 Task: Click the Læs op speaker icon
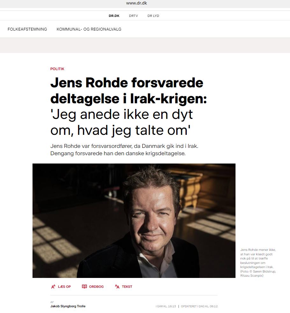(x=53, y=287)
